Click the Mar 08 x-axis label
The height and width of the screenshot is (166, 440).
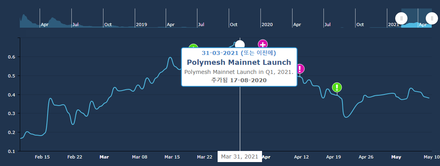point(140,157)
